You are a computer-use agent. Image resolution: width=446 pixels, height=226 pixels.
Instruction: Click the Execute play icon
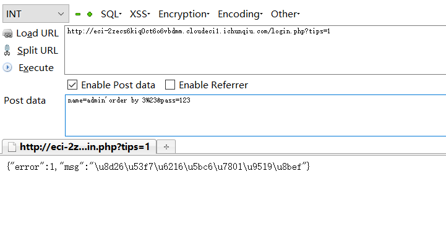[7, 67]
